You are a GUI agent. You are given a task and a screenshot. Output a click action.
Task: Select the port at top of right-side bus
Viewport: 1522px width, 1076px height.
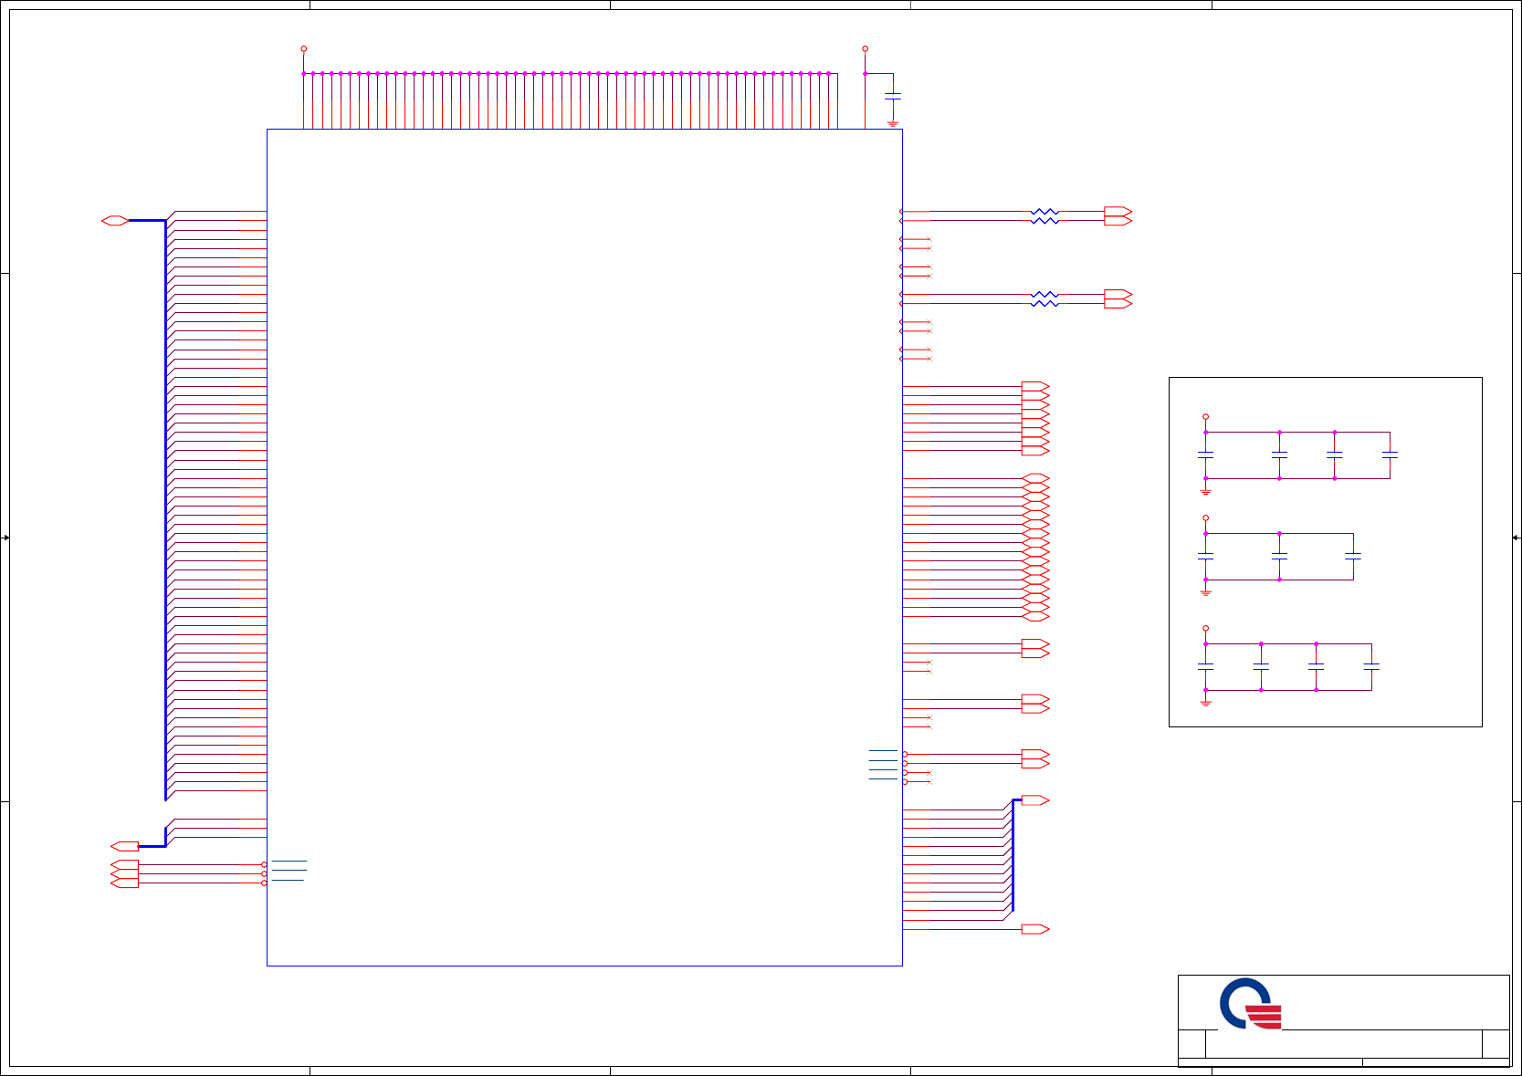(1035, 800)
